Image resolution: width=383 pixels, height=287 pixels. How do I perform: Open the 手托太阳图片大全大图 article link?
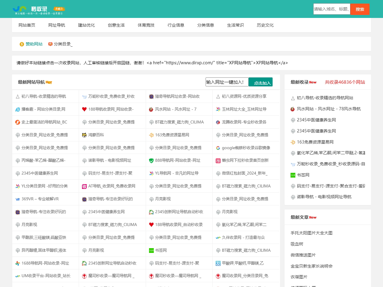311,233
